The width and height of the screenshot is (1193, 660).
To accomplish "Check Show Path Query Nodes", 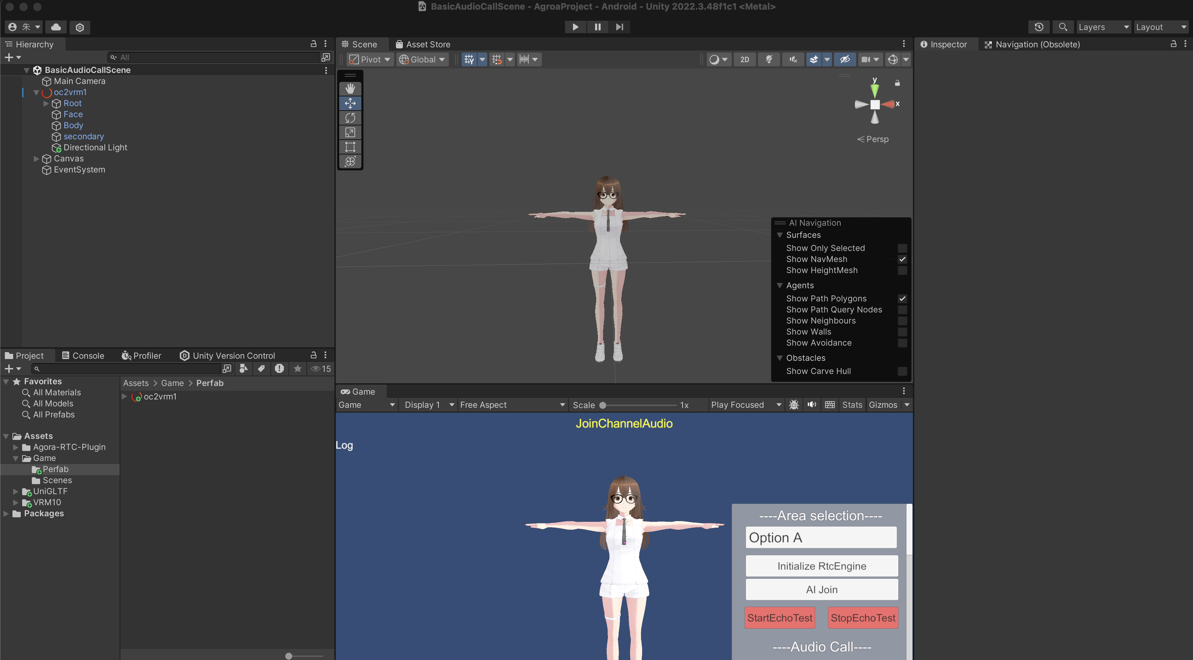I will pyautogui.click(x=902, y=310).
